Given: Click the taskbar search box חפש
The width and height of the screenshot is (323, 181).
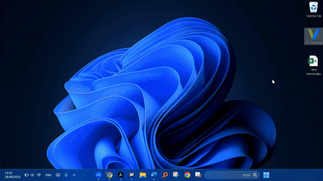Looking at the screenshot, I should coord(232,175).
